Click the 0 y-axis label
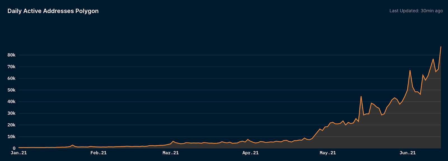The height and width of the screenshot is (161, 448). (x=14, y=148)
